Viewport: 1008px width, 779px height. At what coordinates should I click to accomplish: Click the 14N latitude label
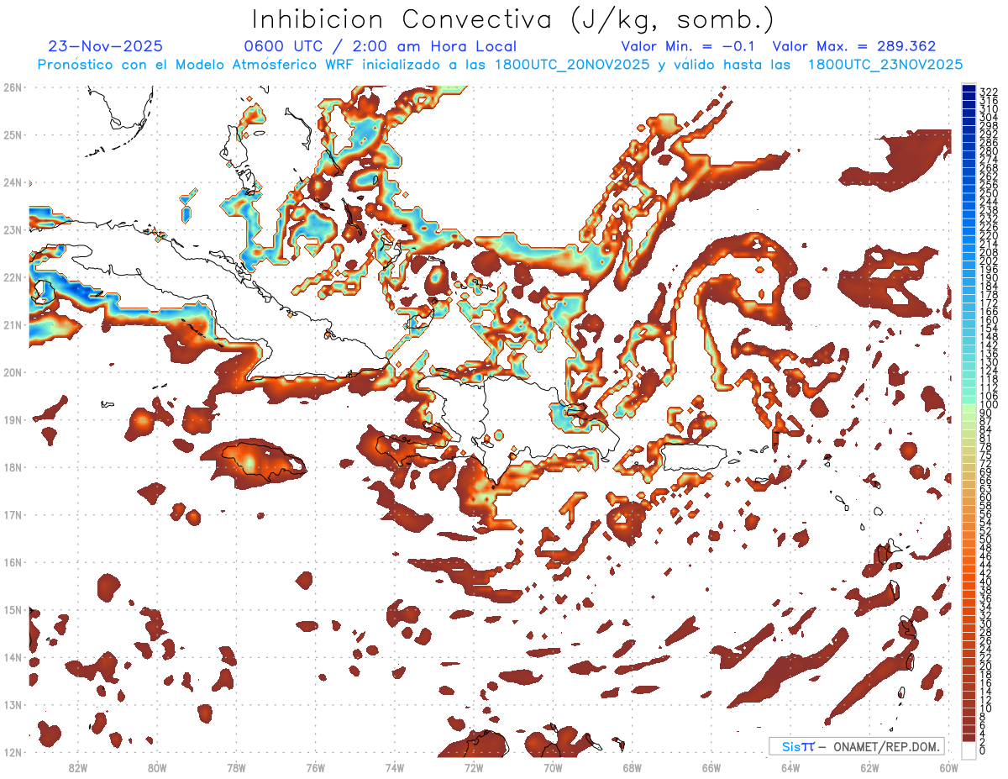[13, 656]
